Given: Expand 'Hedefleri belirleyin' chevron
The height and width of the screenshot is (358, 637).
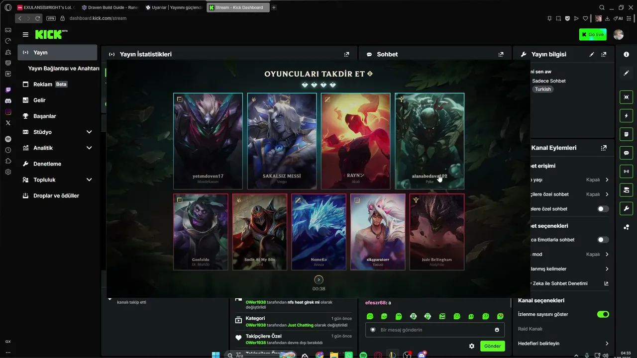Looking at the screenshot, I should coord(607,344).
